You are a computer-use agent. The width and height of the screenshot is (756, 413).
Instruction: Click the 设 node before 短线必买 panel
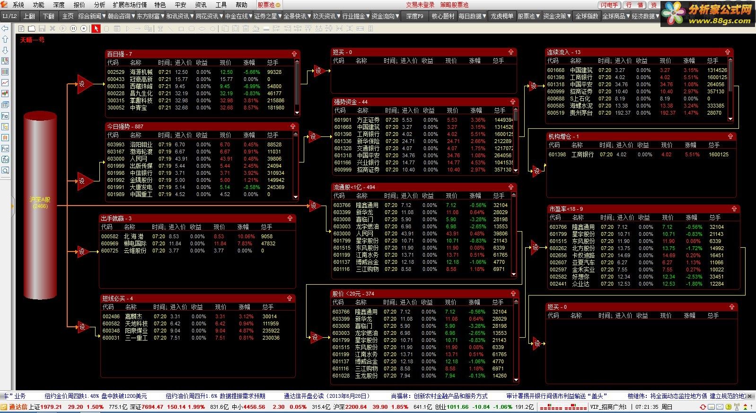83,326
